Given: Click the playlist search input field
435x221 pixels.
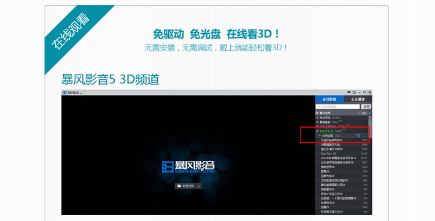Looking at the screenshot, I should (x=338, y=106).
